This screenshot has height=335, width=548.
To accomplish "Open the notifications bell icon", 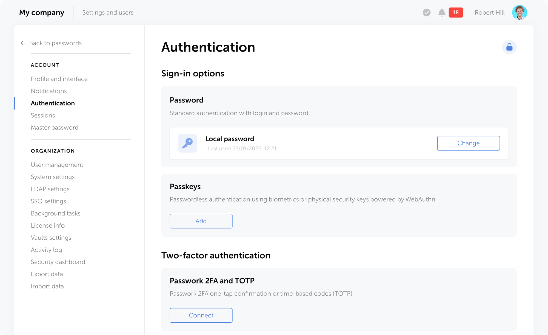I will click(442, 13).
